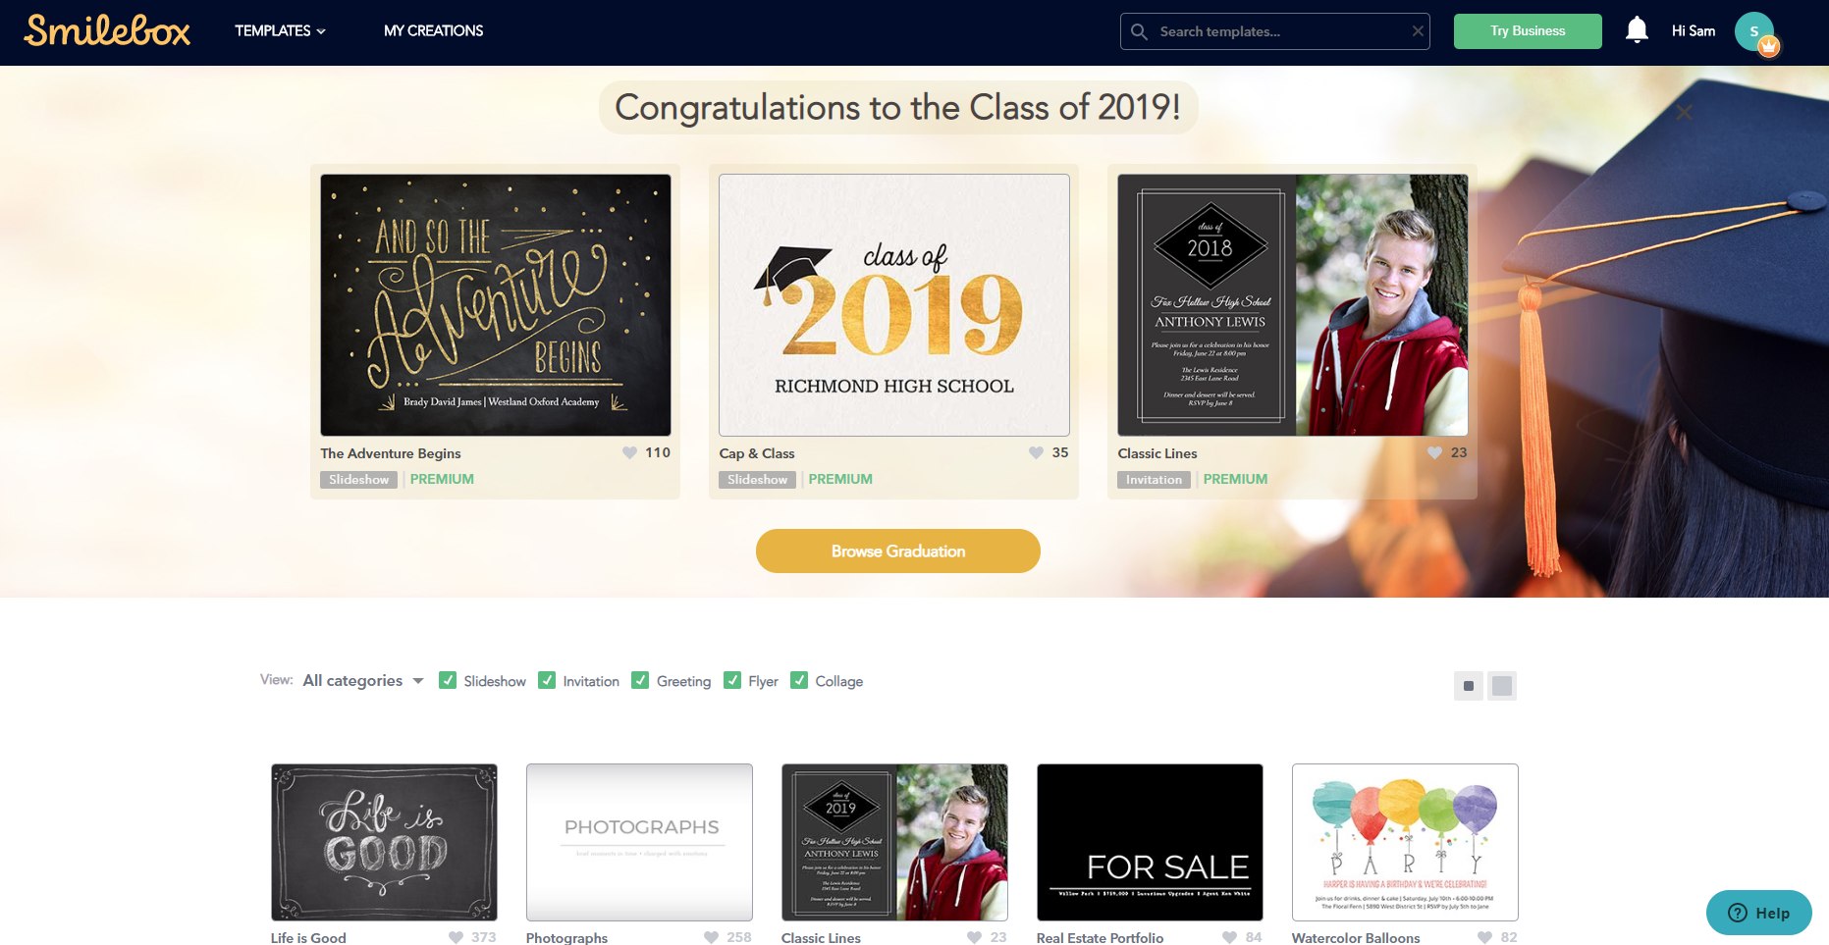
Task: Like The Adventure Begins heart icon
Action: [629, 452]
